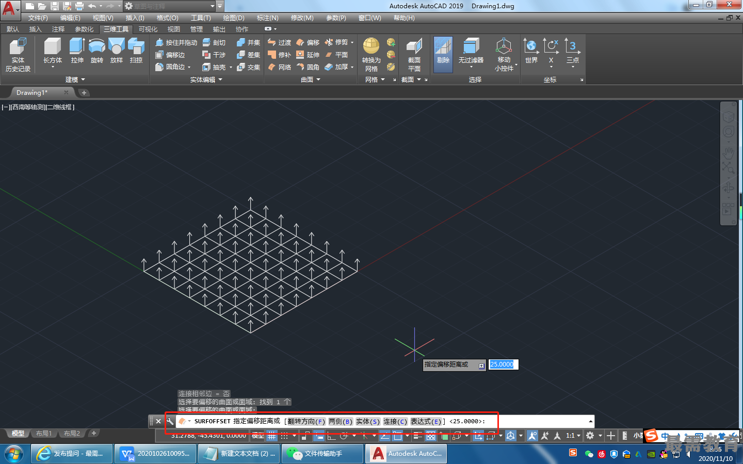
Task: Toggle the Culling (剔除) button
Action: click(443, 54)
